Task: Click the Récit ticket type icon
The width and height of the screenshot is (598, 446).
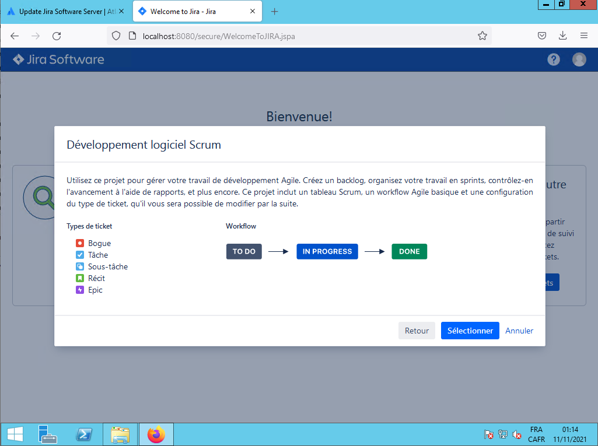Action: (x=80, y=278)
